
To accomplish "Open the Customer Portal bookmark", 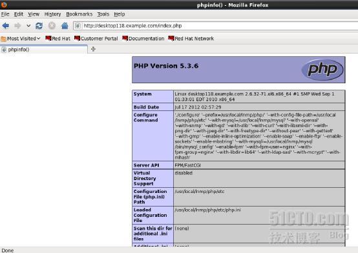I will point(96,39).
